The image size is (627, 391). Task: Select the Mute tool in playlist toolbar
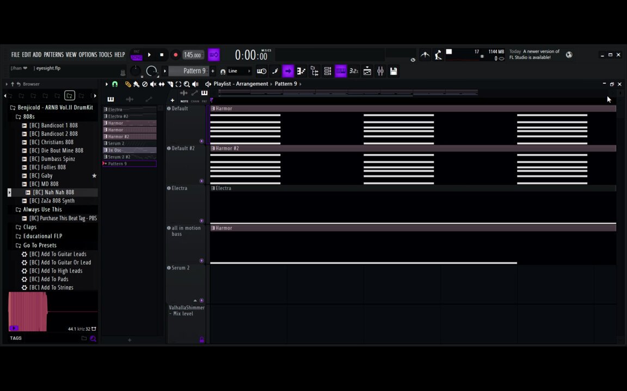pos(153,84)
